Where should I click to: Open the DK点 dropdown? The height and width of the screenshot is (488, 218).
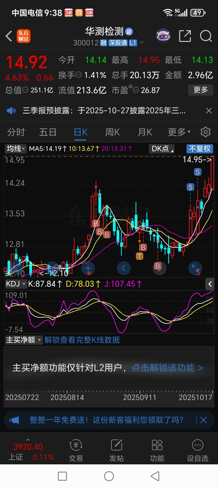(162, 149)
